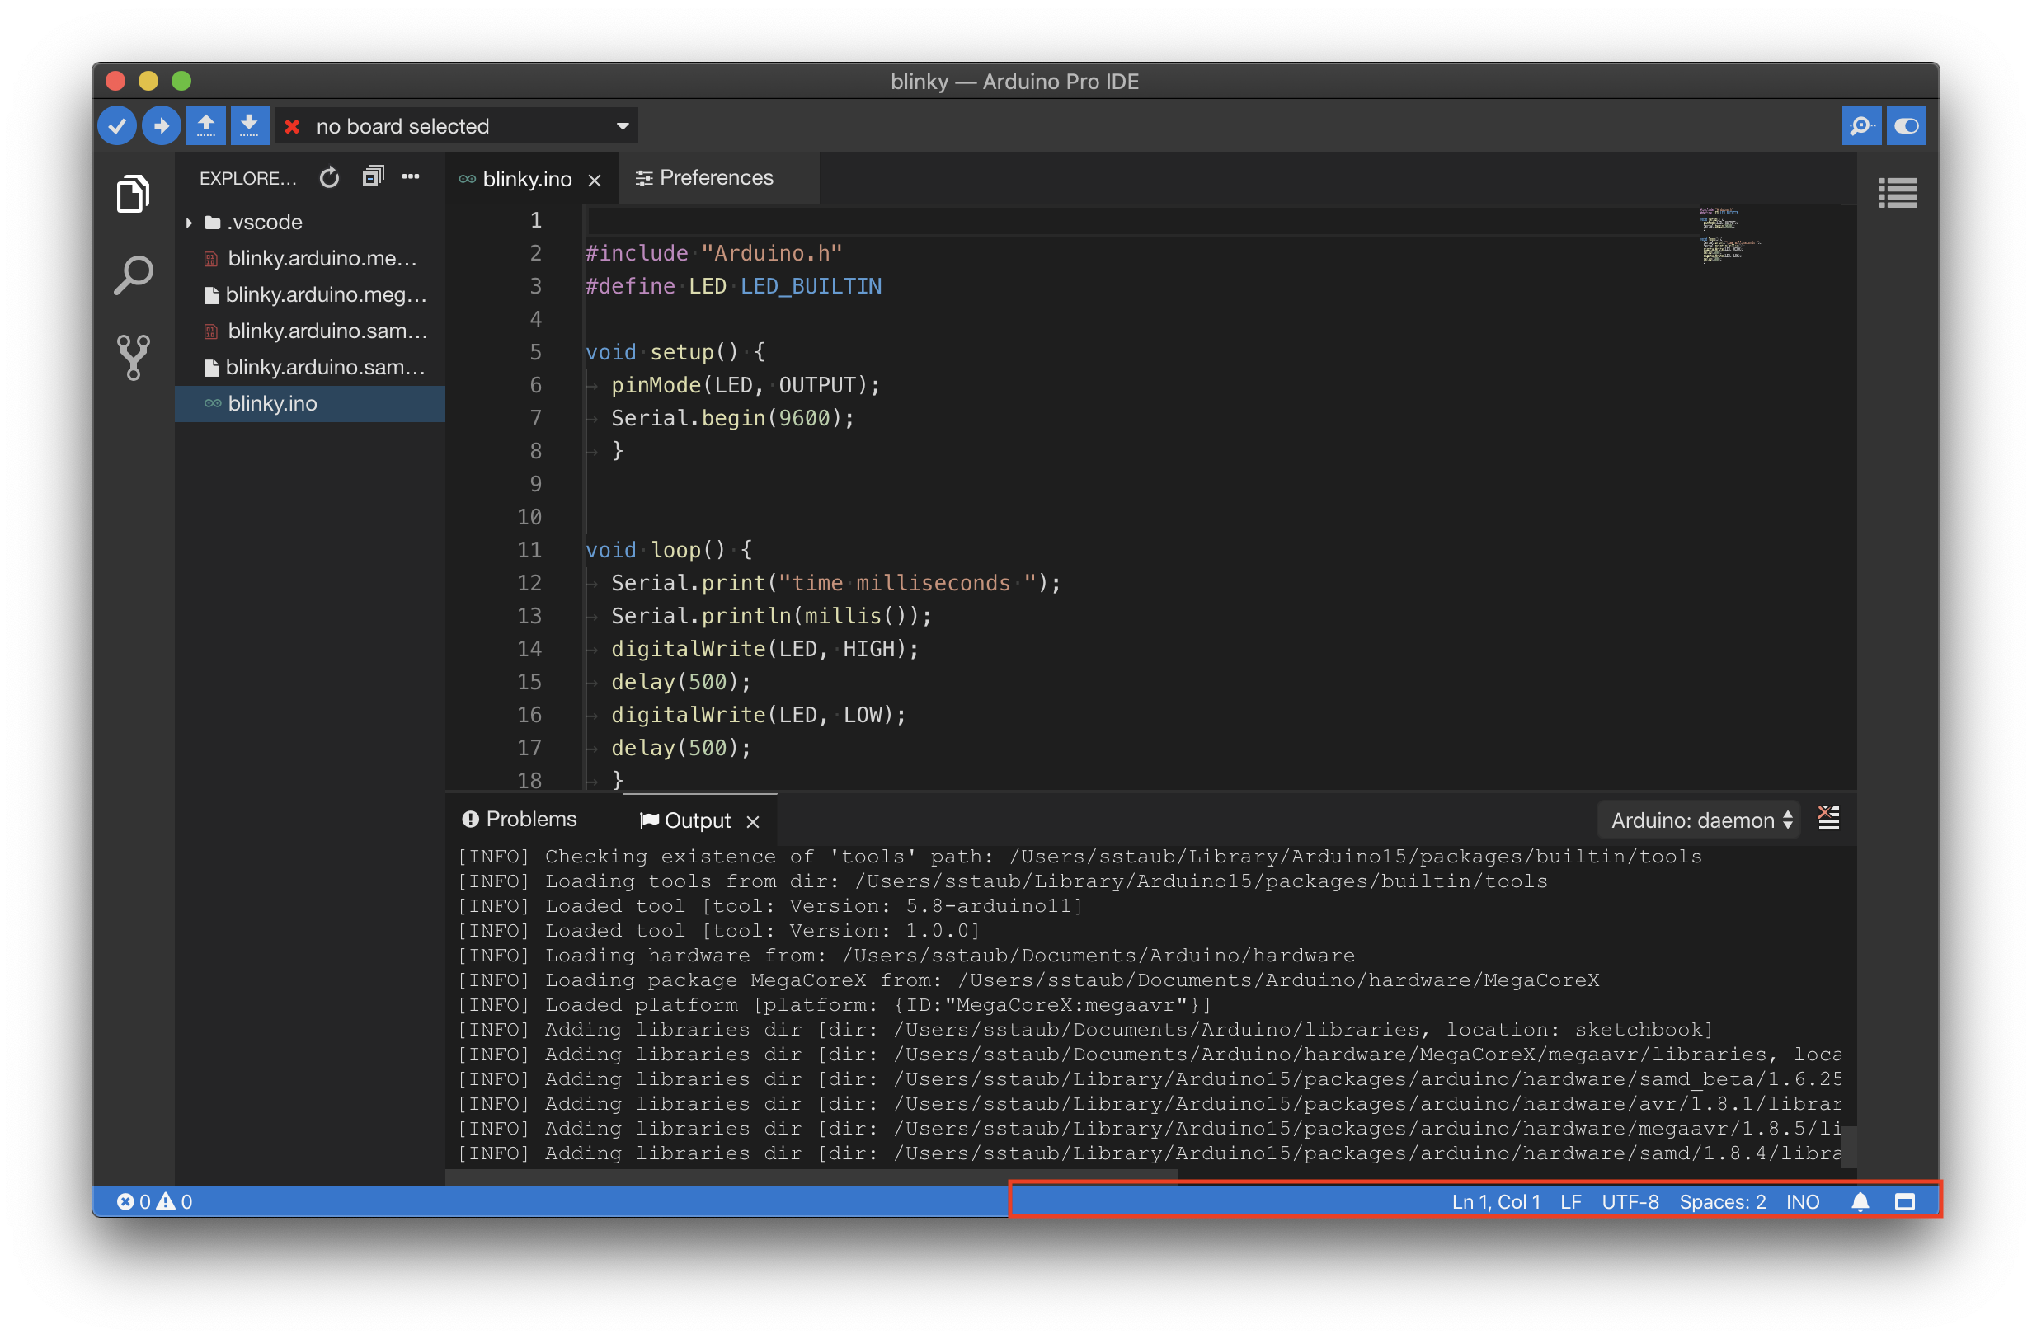Clear the output with clear icon
The image size is (2032, 1339).
click(1827, 818)
